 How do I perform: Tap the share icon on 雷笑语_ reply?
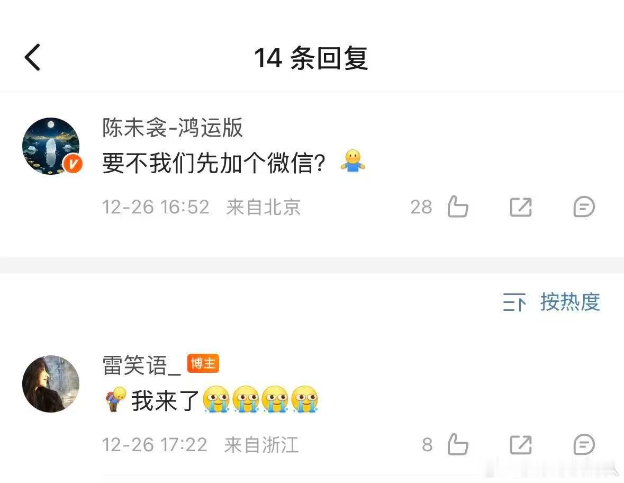point(521,445)
